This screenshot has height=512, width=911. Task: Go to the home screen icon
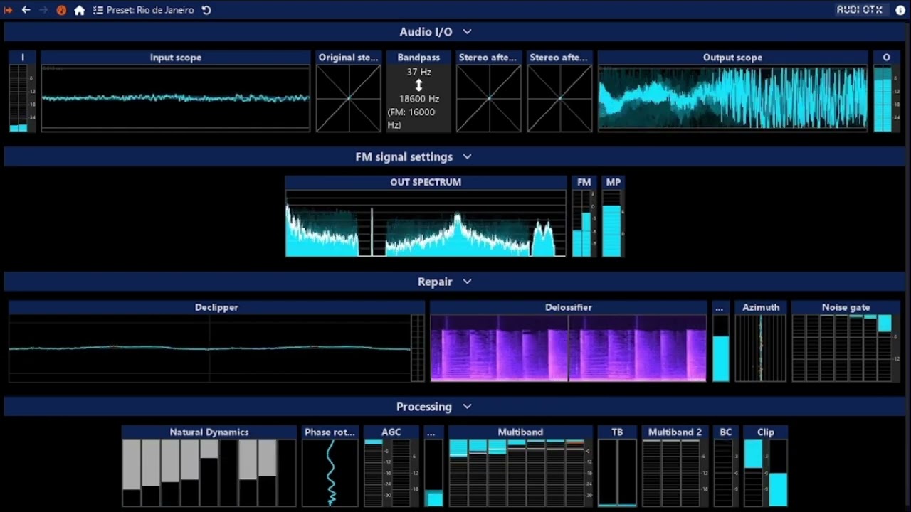pyautogui.click(x=80, y=10)
